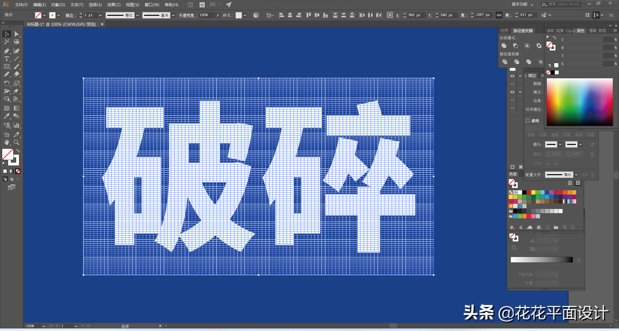Activate the Rotate tool
Screen dimensions: 619x331
click(7, 83)
